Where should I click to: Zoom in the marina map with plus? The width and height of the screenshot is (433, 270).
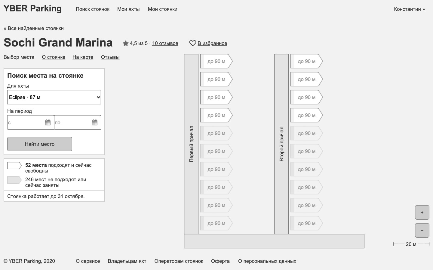point(422,212)
